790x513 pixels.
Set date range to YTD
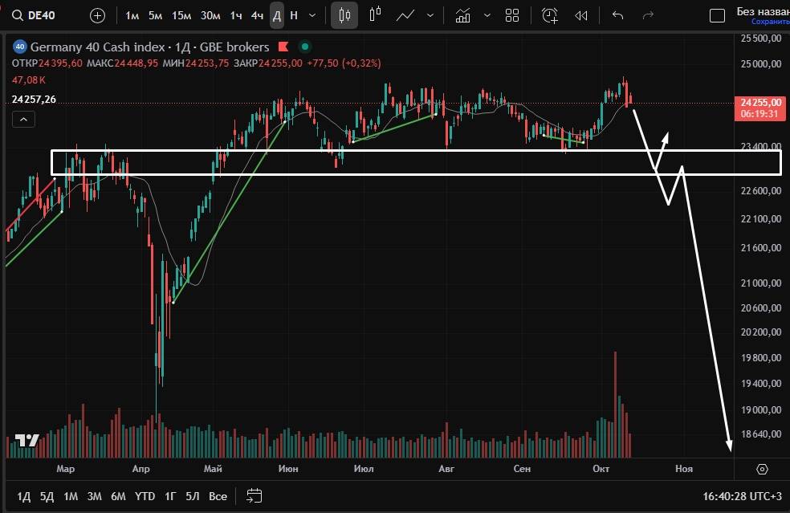(145, 496)
